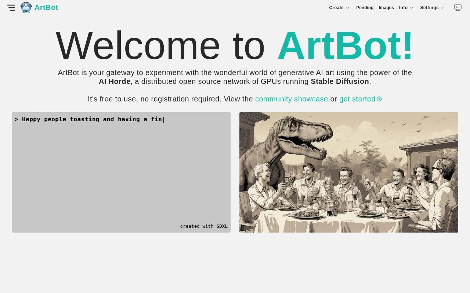Click the prompt text 'Happy people toasting'
This screenshot has width=470, height=293.
(61, 119)
